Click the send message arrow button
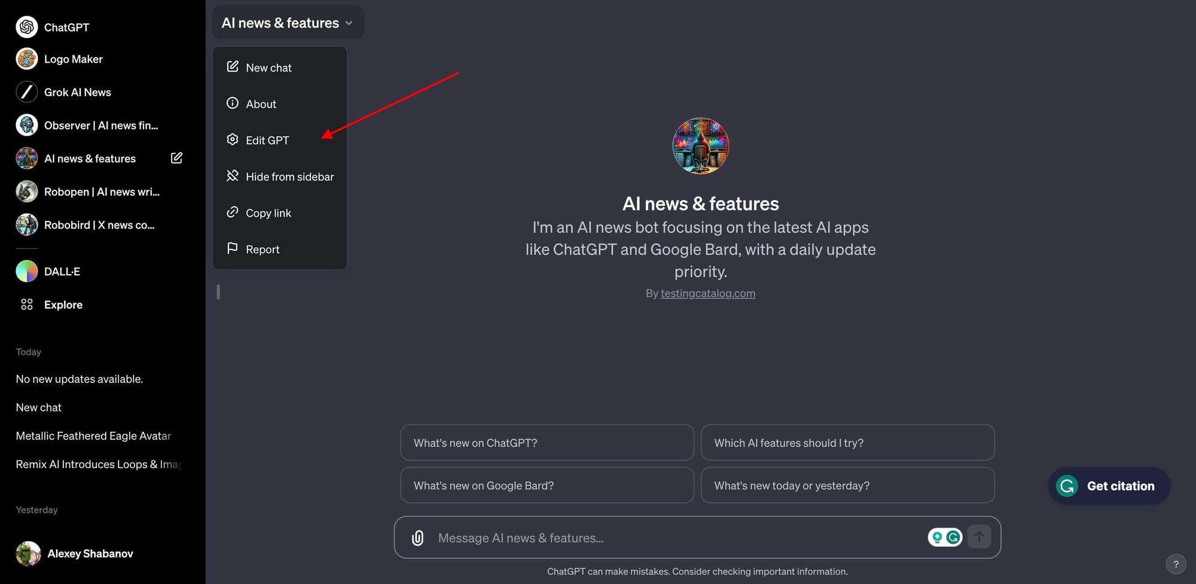The image size is (1196, 584). pyautogui.click(x=979, y=537)
